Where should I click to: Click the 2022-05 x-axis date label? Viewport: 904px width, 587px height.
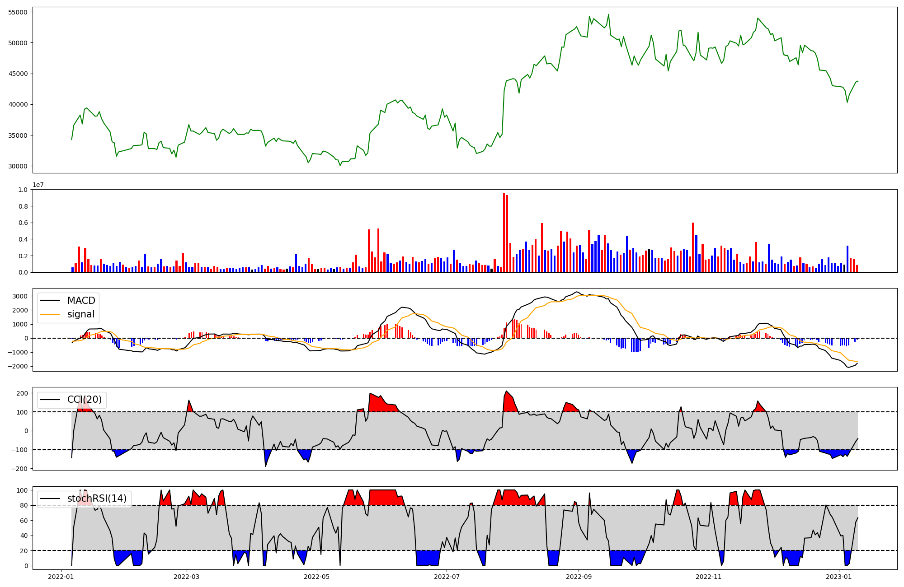pos(316,577)
